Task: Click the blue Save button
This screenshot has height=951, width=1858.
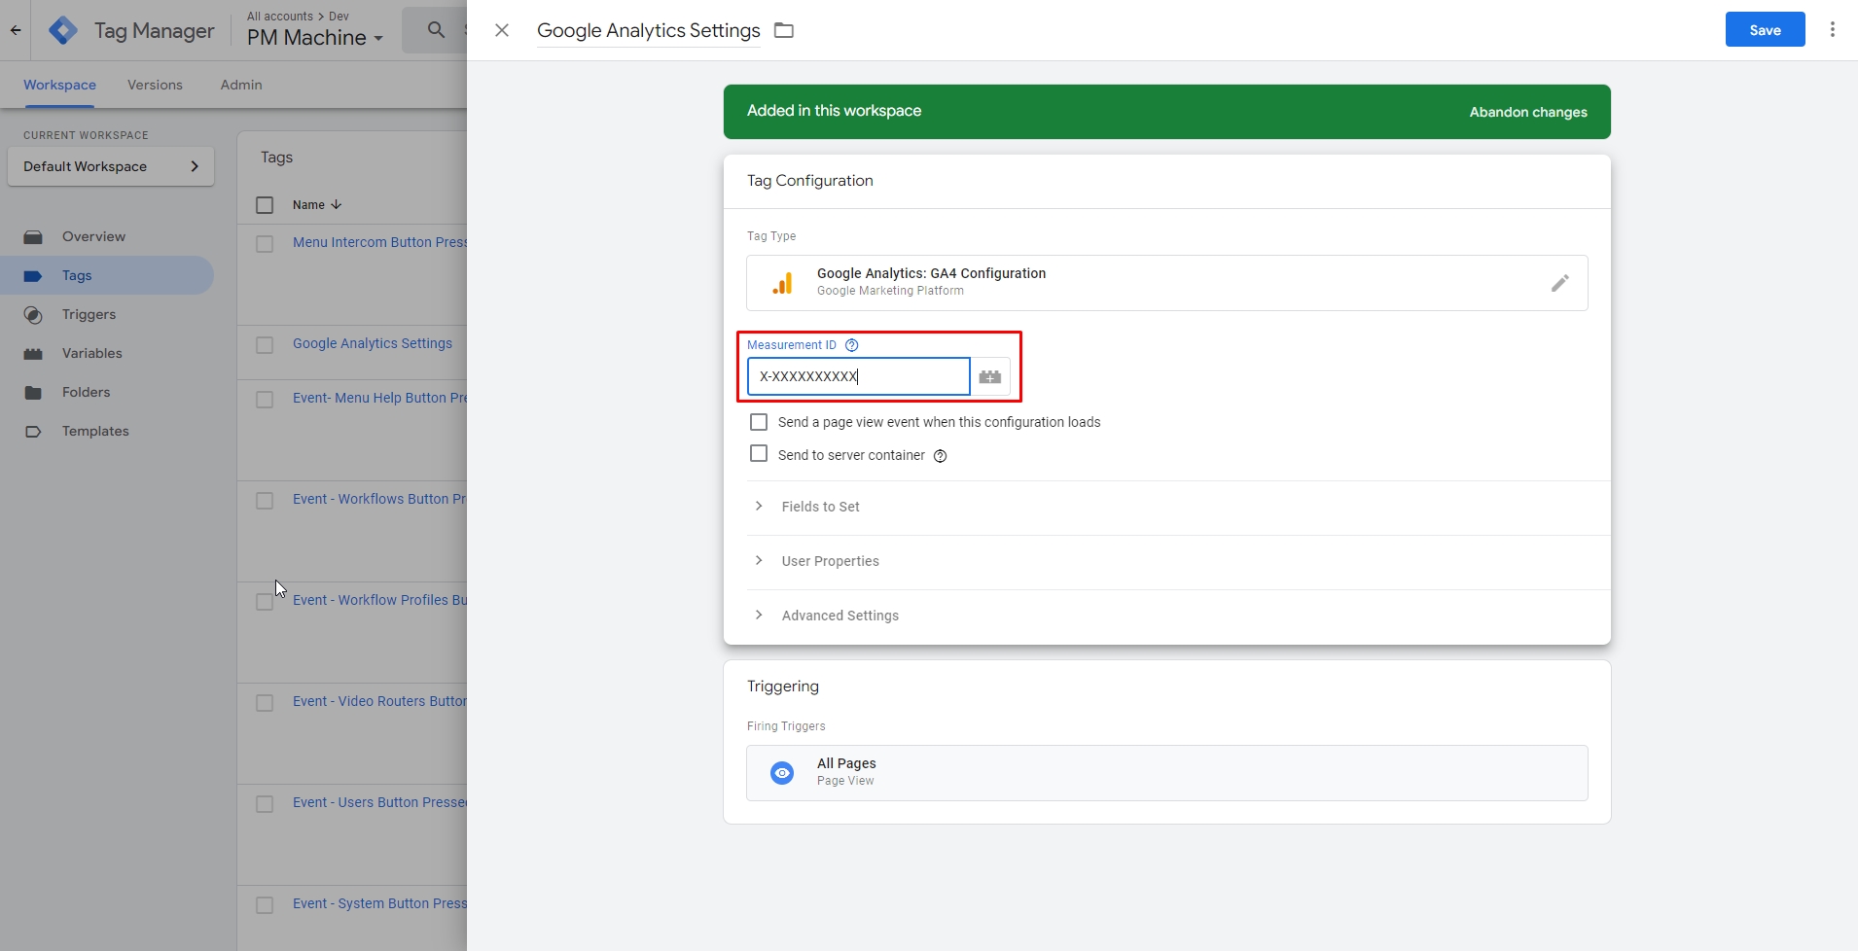Action: coord(1765,29)
